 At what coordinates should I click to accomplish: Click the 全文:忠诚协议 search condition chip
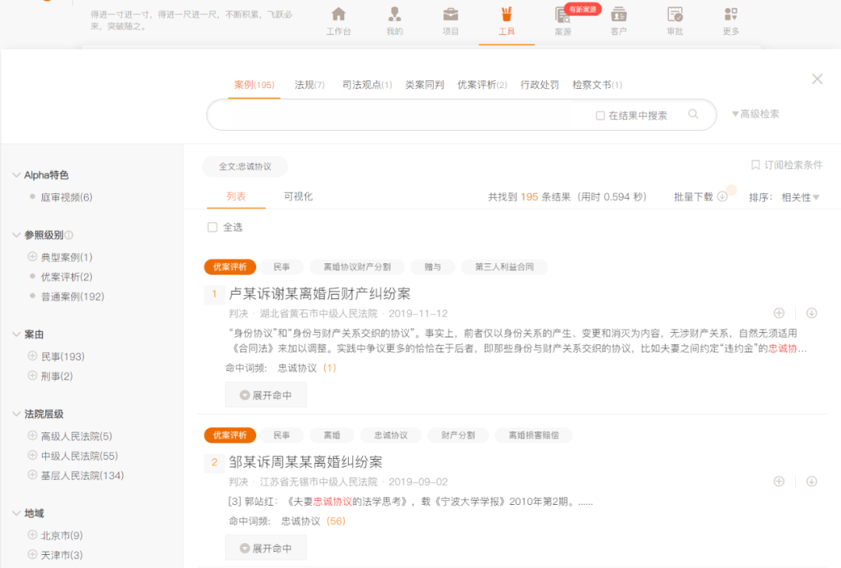click(245, 167)
